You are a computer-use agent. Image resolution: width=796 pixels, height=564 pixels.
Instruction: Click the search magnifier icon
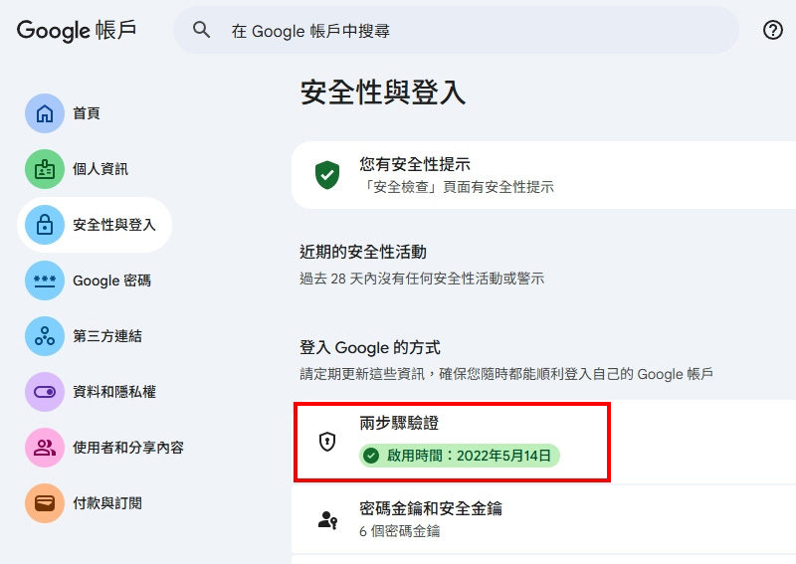202,30
